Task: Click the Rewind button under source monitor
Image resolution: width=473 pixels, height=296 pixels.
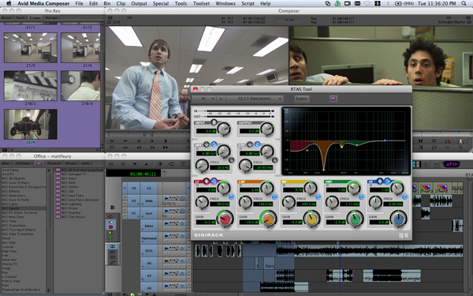Action: (112, 141)
